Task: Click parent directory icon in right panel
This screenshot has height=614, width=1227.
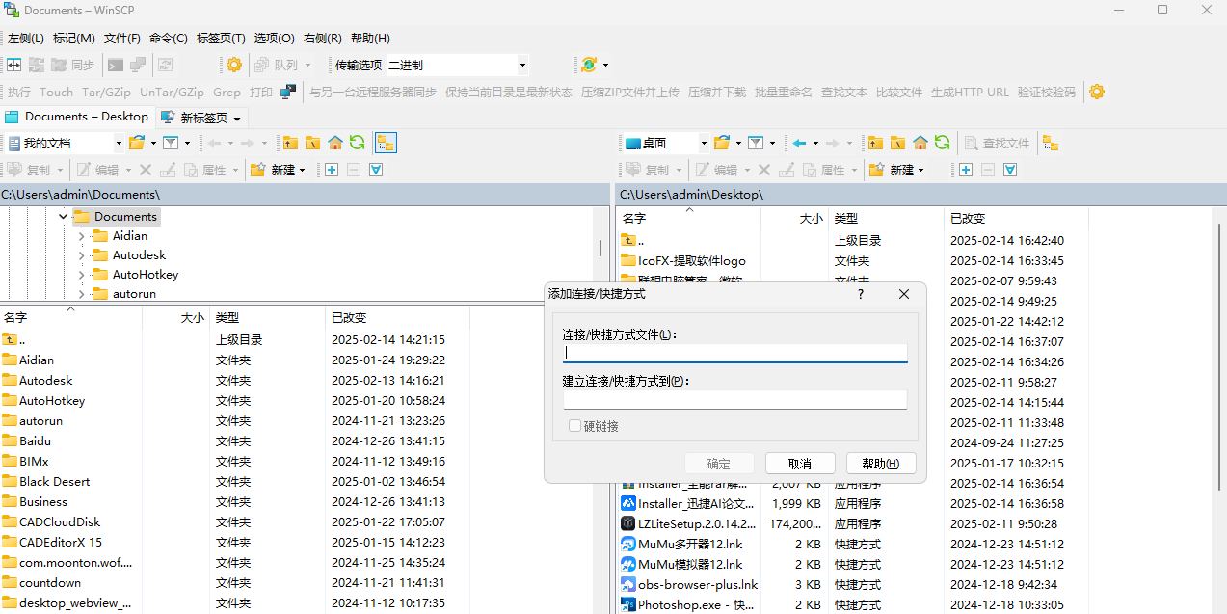Action: (875, 142)
